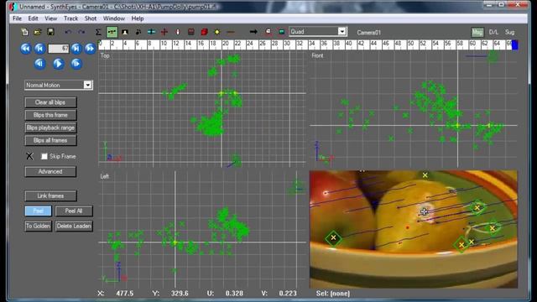Click the undo arrow icon
The width and height of the screenshot is (537, 302).
click(68, 32)
